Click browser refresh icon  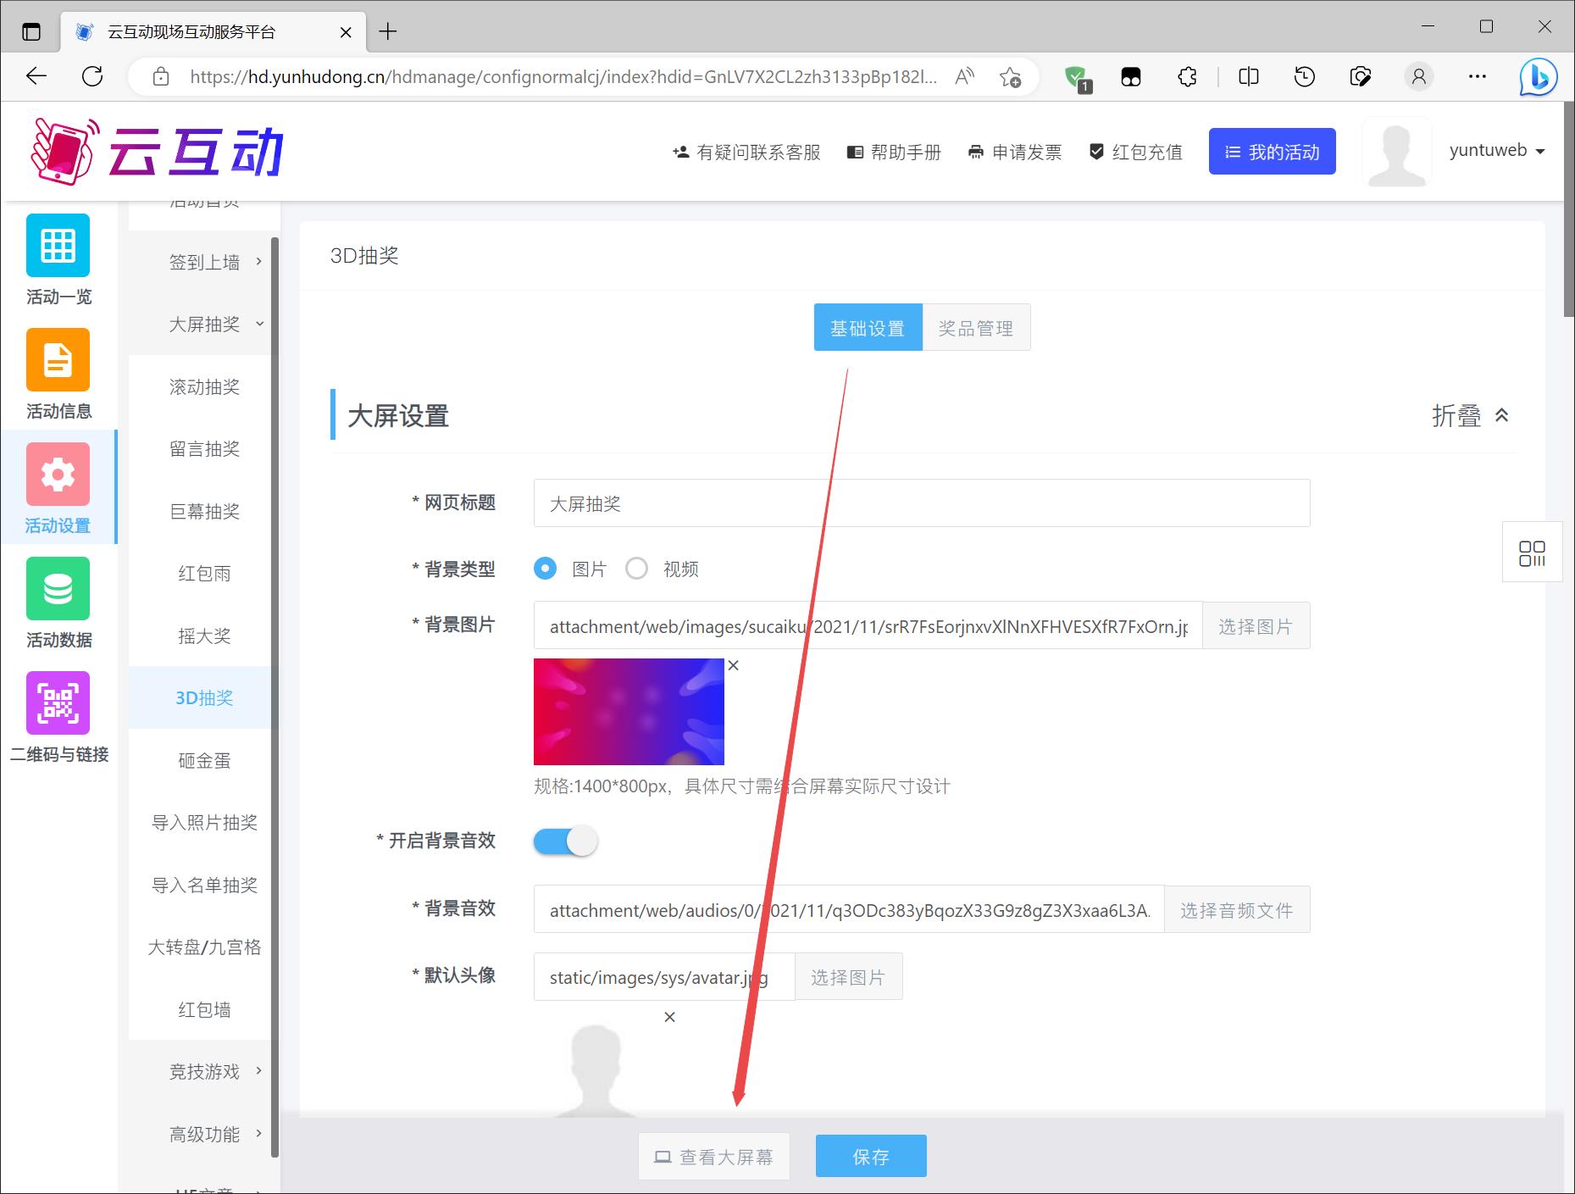coord(92,77)
